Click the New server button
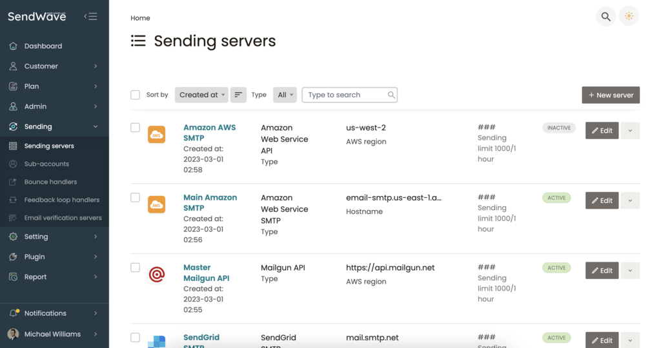Viewport: 661px width, 348px height. pyautogui.click(x=611, y=95)
